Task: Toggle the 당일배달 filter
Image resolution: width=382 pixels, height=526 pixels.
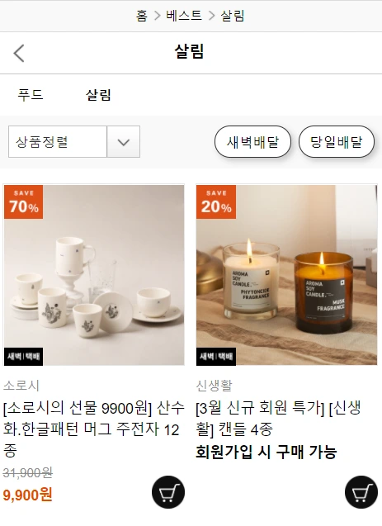Action: tap(336, 141)
